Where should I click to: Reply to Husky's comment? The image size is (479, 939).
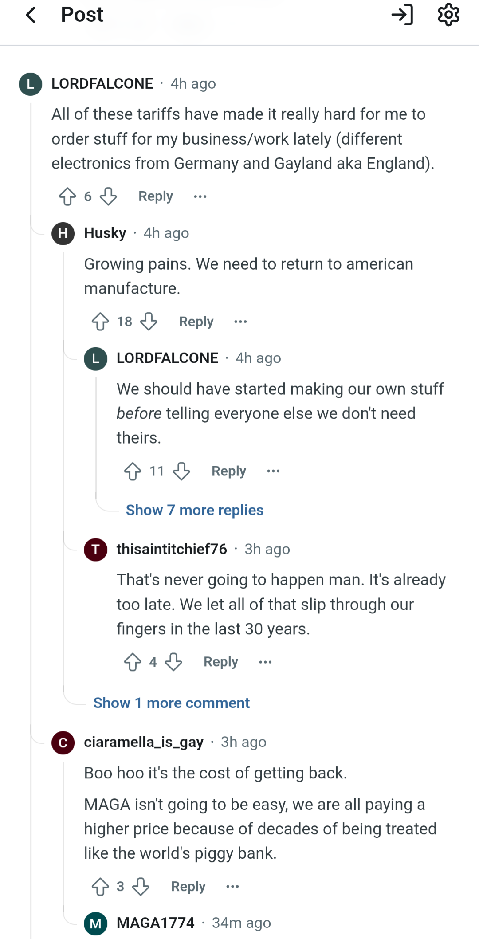coord(196,322)
